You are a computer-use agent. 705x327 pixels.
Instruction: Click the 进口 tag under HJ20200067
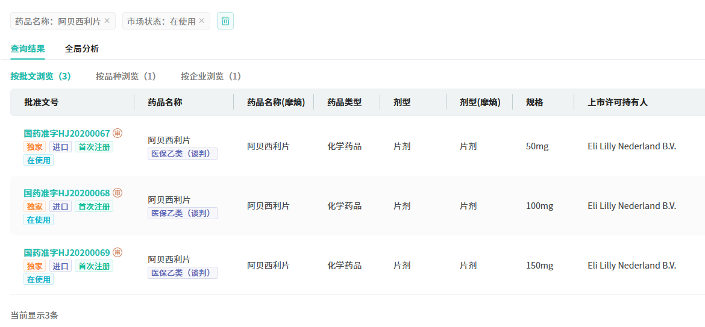pos(60,147)
